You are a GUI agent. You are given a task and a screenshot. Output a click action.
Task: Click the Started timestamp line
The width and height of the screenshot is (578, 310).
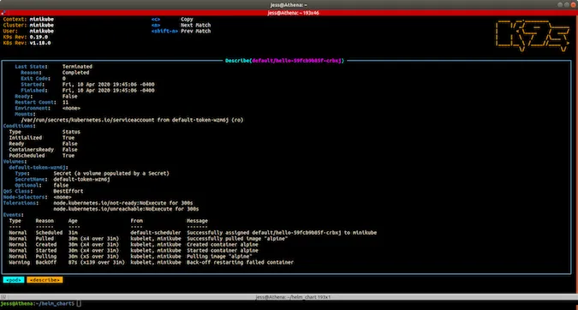pos(87,85)
